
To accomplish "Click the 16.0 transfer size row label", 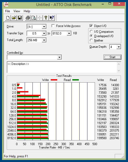I will [x=13, y=104].
